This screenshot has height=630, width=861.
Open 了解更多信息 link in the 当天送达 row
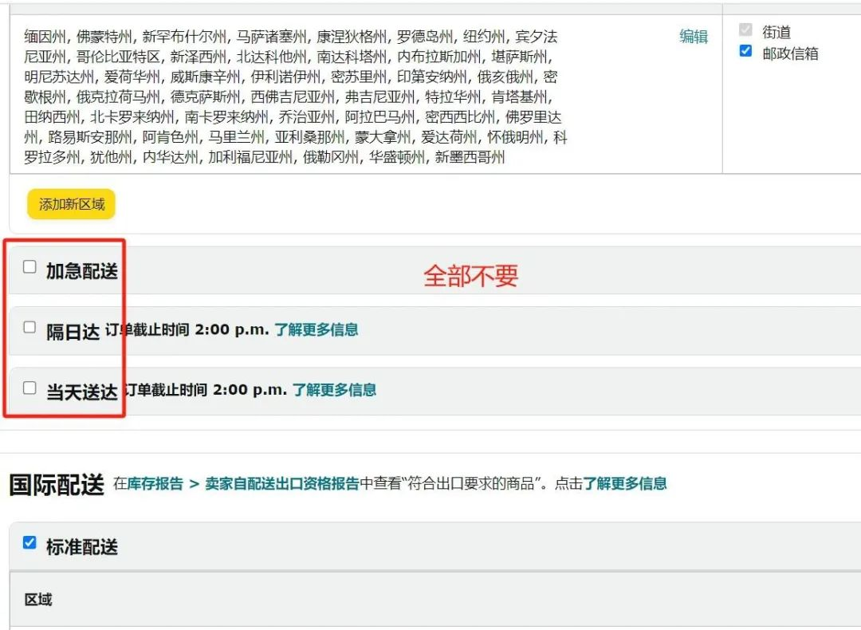[x=334, y=390]
